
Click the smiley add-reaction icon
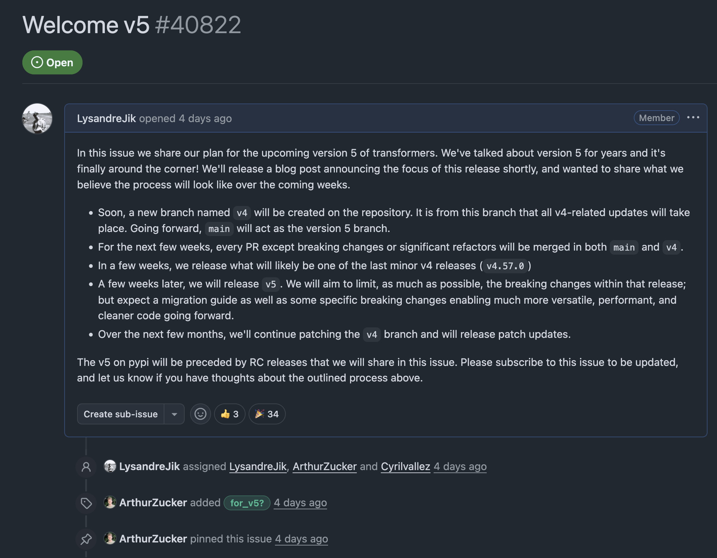pos(200,414)
